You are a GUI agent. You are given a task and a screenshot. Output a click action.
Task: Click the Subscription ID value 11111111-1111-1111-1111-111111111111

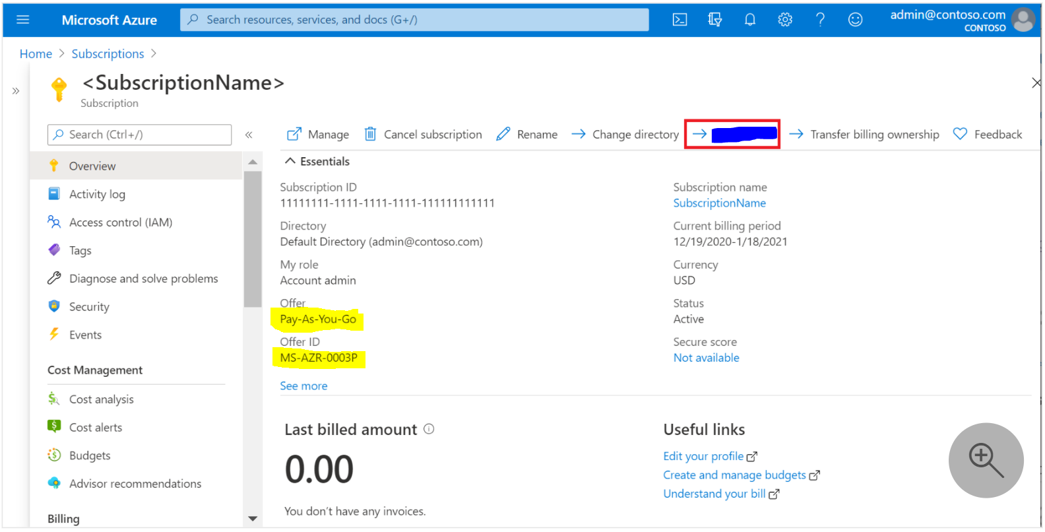[387, 203]
